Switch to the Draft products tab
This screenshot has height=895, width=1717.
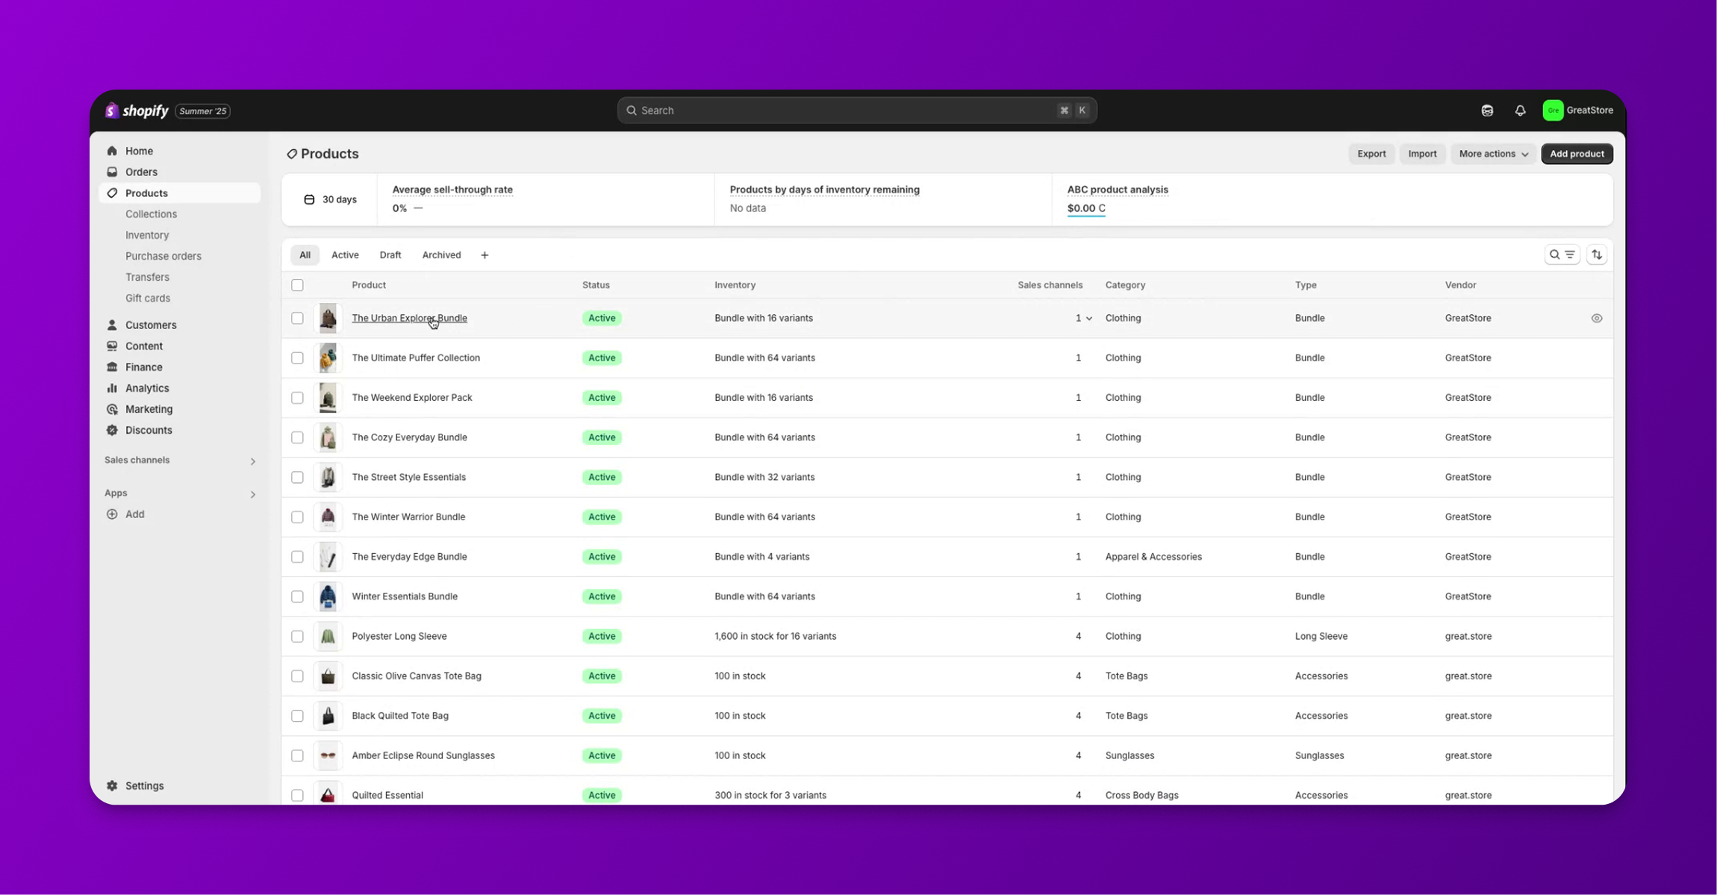pos(390,255)
